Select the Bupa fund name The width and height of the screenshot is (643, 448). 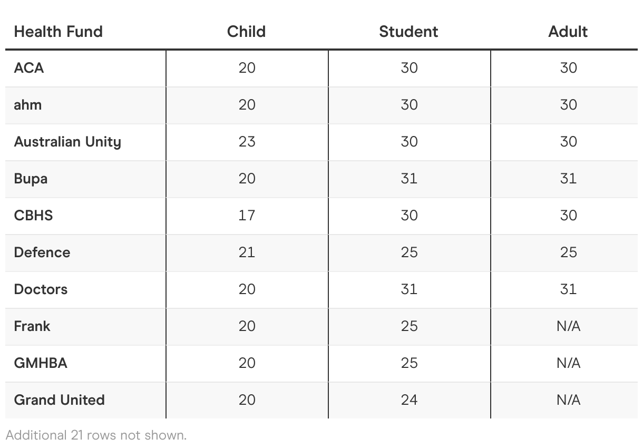31,179
